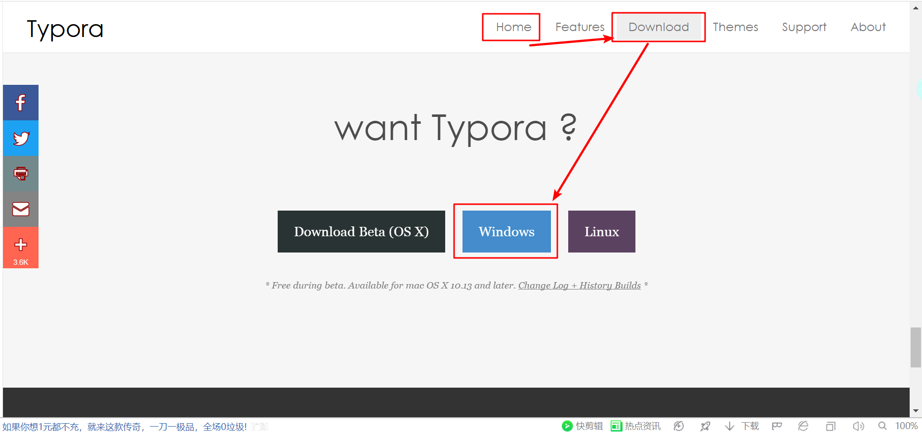The image size is (922, 434).
Task: Click the 3.6K share count
Action: [x=21, y=262]
